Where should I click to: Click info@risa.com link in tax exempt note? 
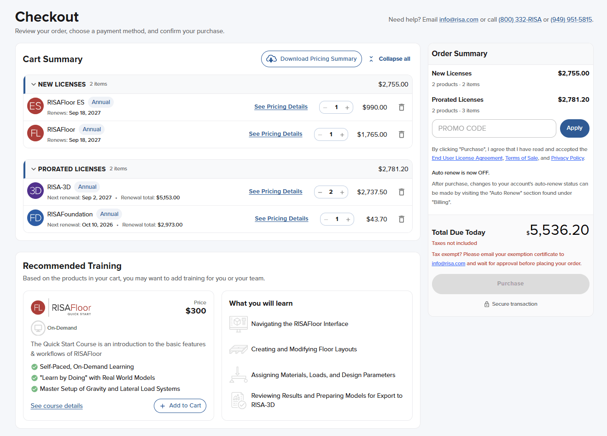449,264
